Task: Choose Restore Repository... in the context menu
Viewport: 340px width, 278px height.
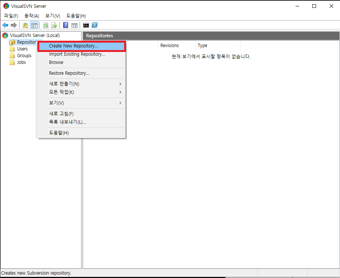Action: click(x=81, y=73)
